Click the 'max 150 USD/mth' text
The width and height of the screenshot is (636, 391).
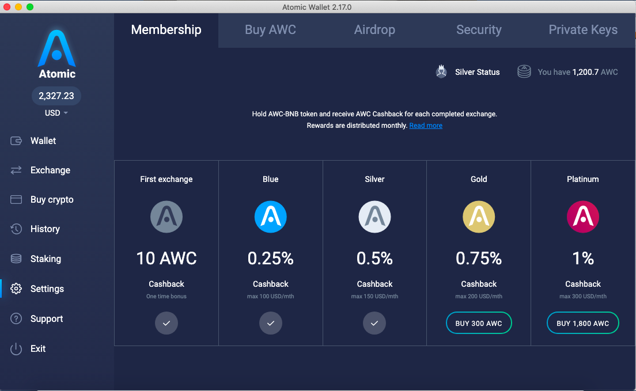(374, 297)
